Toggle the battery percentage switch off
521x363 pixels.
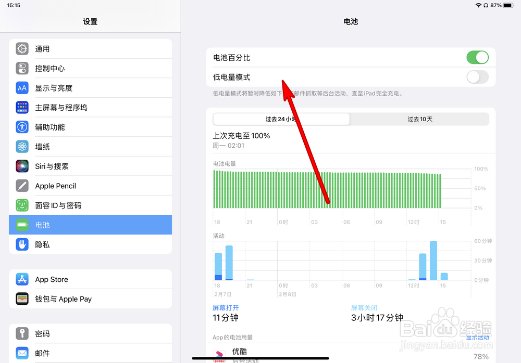pyautogui.click(x=477, y=57)
